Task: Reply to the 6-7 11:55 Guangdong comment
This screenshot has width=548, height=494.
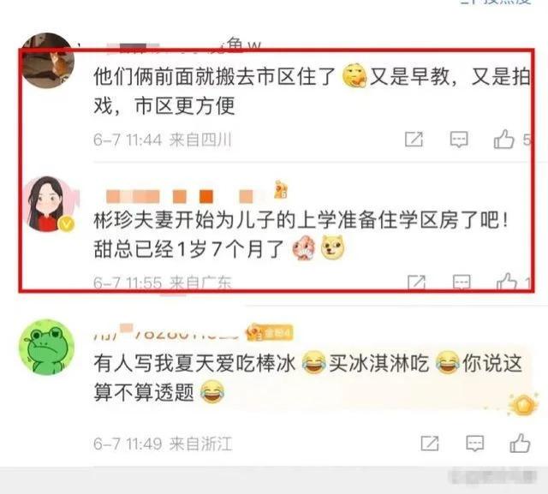Action: [x=462, y=283]
